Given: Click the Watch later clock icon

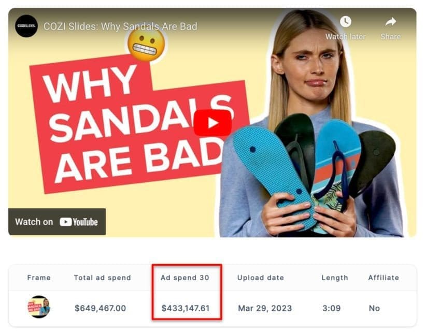Looking at the screenshot, I should point(346,22).
